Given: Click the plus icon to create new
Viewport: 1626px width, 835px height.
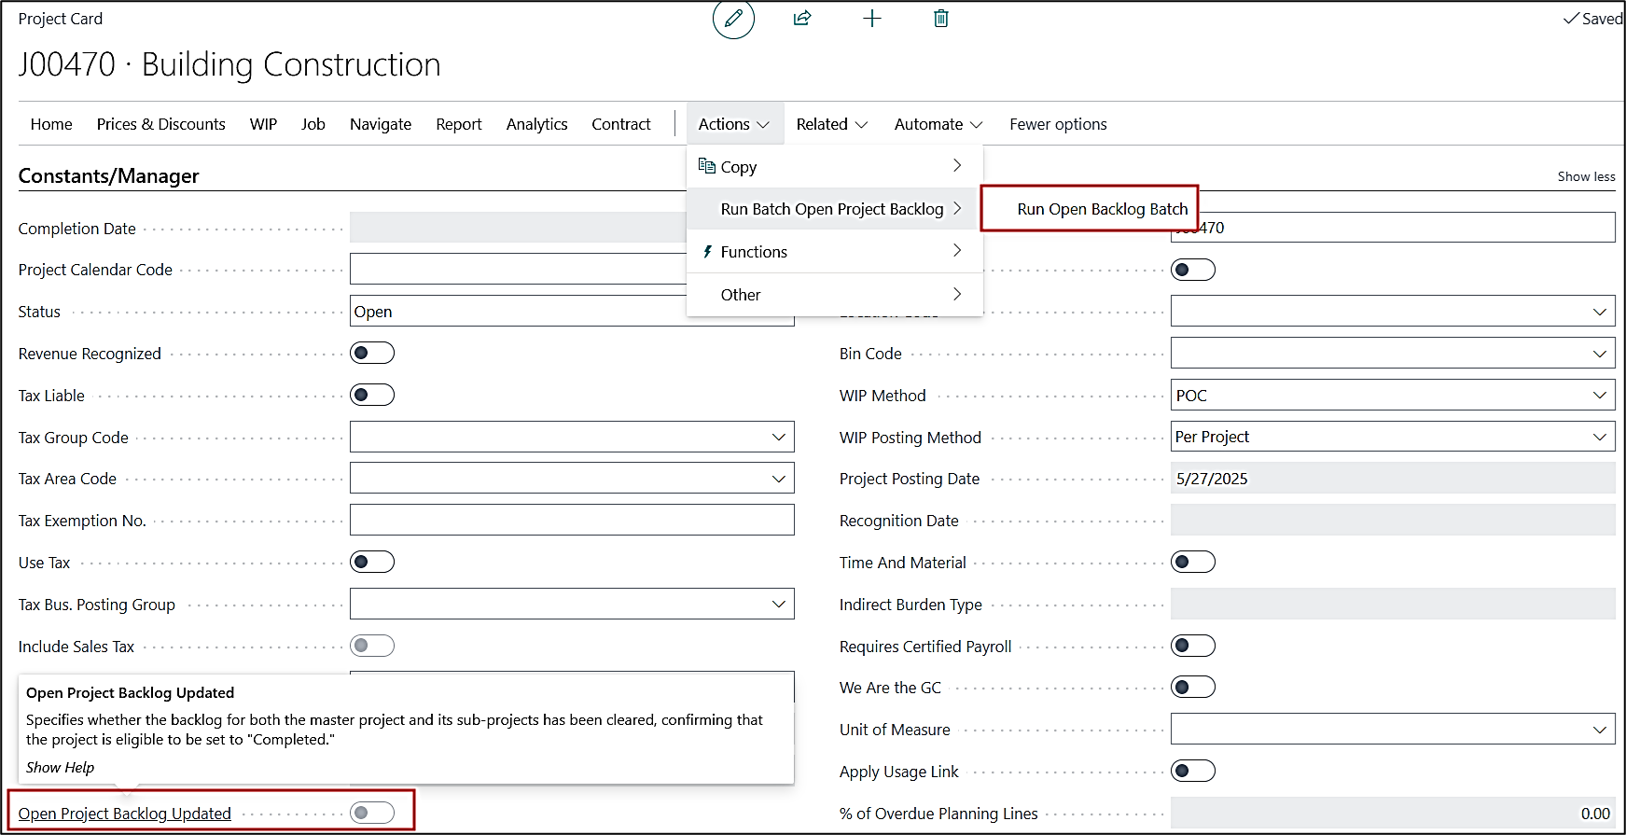Looking at the screenshot, I should tap(871, 19).
